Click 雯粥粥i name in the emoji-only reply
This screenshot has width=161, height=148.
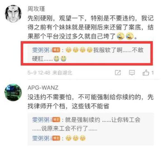pyautogui.click(x=42, y=138)
